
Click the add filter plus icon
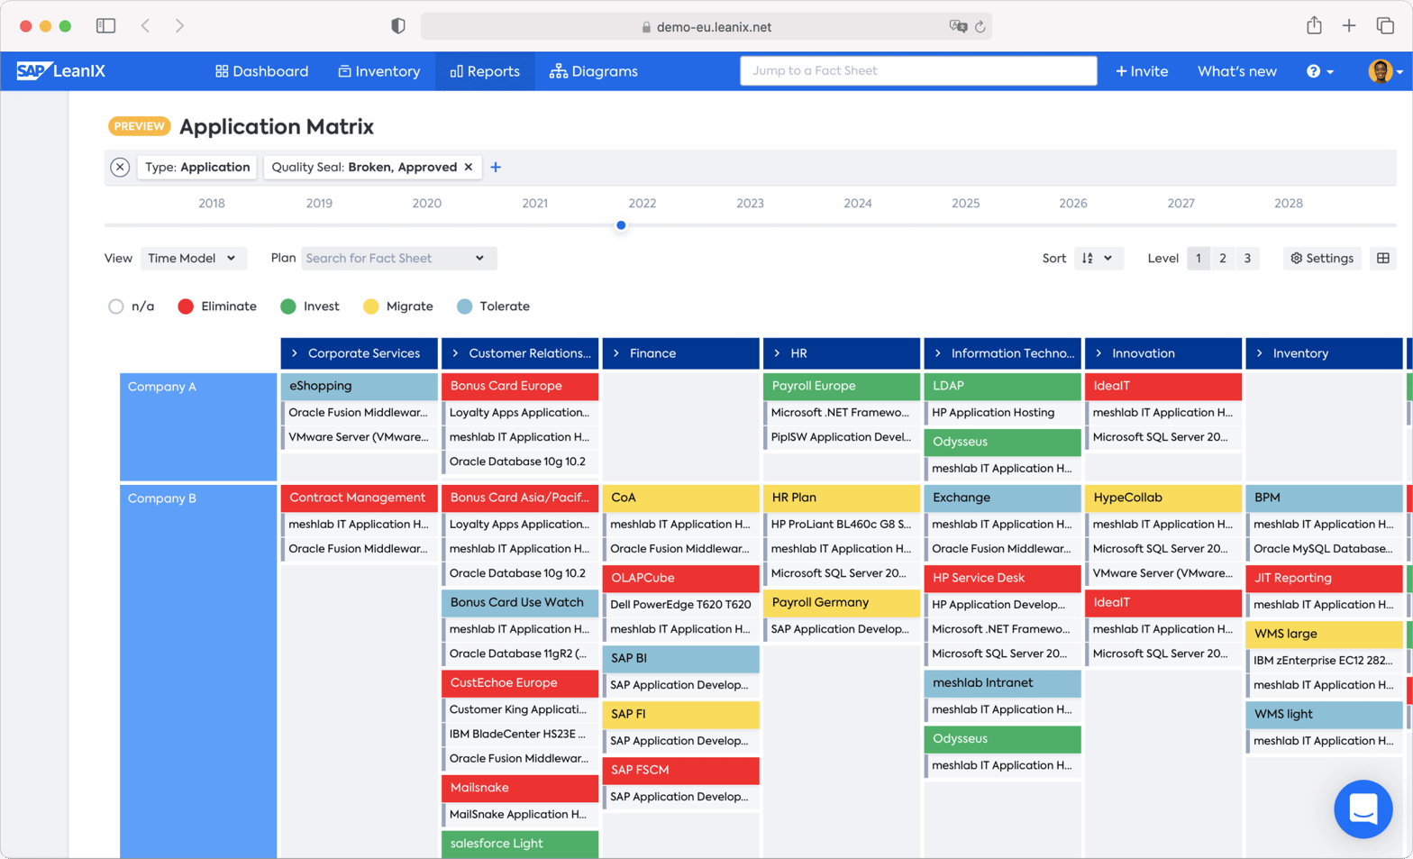(x=496, y=167)
